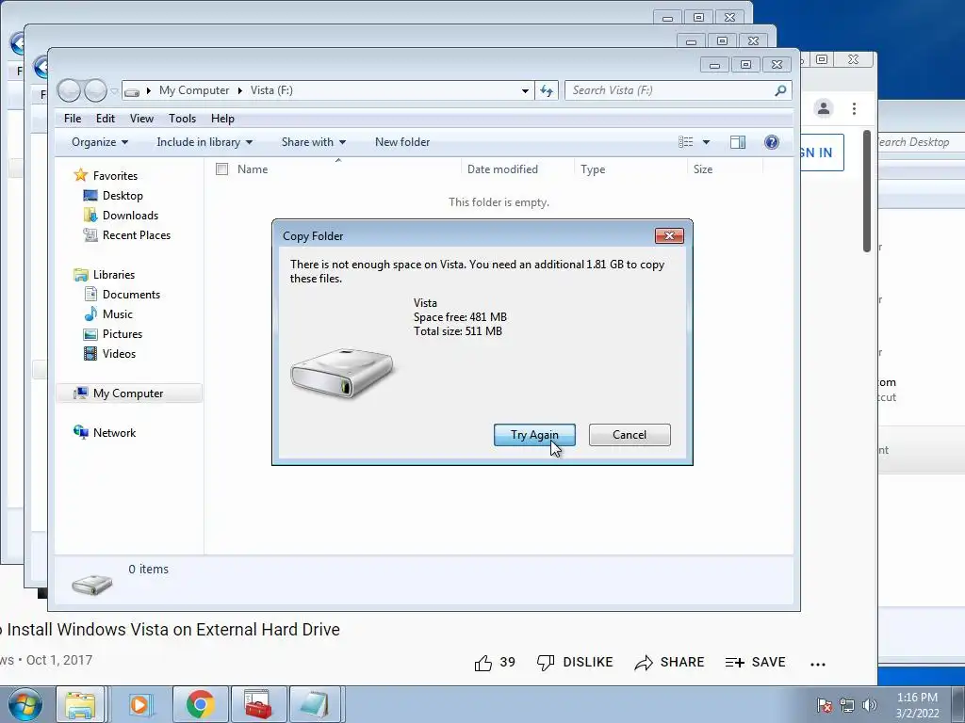Open the Videos library

pyautogui.click(x=109, y=354)
